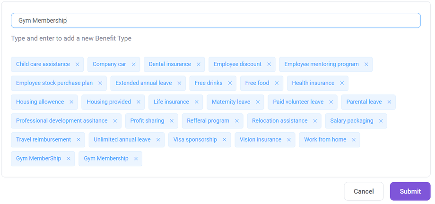
Task: Delete the Work from home tag
Action: (354, 140)
